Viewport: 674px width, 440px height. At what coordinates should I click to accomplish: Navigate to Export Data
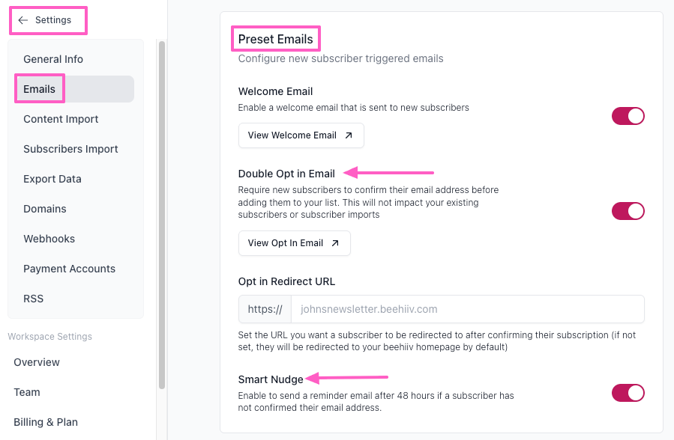pyautogui.click(x=52, y=179)
